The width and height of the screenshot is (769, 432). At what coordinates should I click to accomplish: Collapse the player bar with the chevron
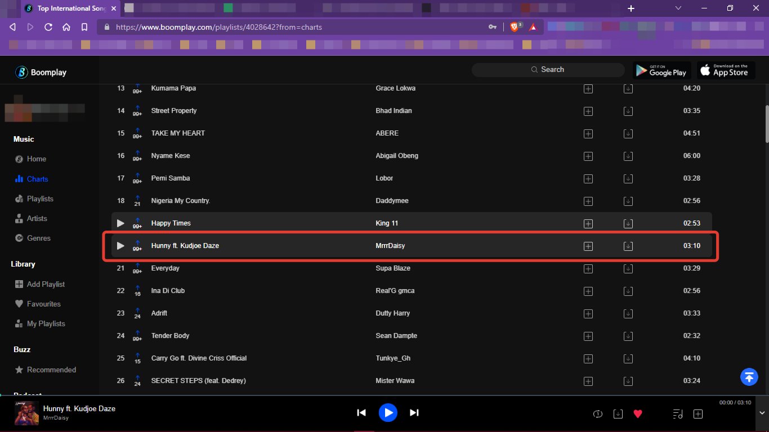click(747, 414)
